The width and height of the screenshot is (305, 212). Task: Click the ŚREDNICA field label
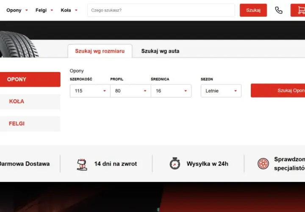[160, 79]
